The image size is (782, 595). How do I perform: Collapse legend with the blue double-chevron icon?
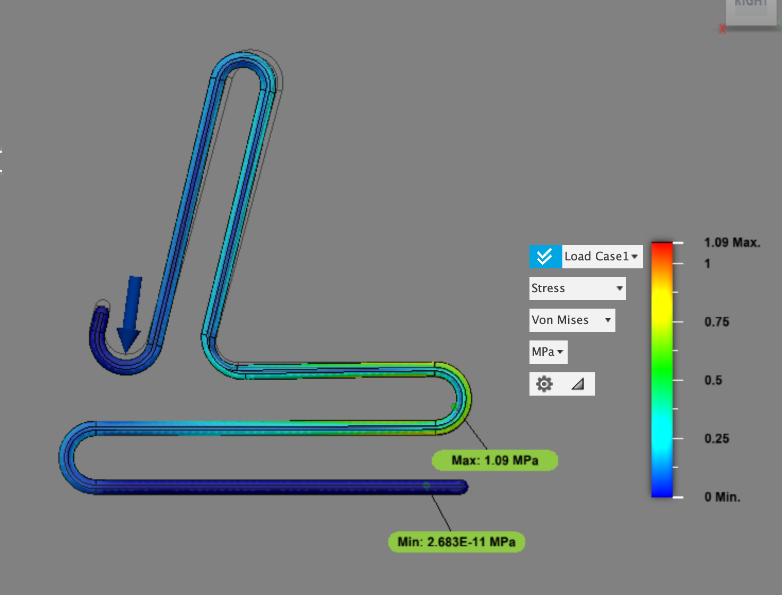545,257
